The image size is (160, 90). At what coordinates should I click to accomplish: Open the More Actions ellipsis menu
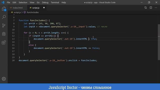[156, 8]
